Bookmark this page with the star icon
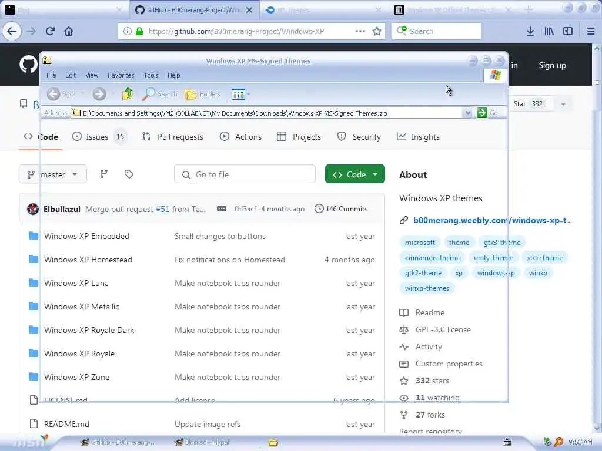 pyautogui.click(x=377, y=31)
